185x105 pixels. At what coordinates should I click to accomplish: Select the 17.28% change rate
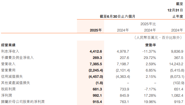coord(150,96)
